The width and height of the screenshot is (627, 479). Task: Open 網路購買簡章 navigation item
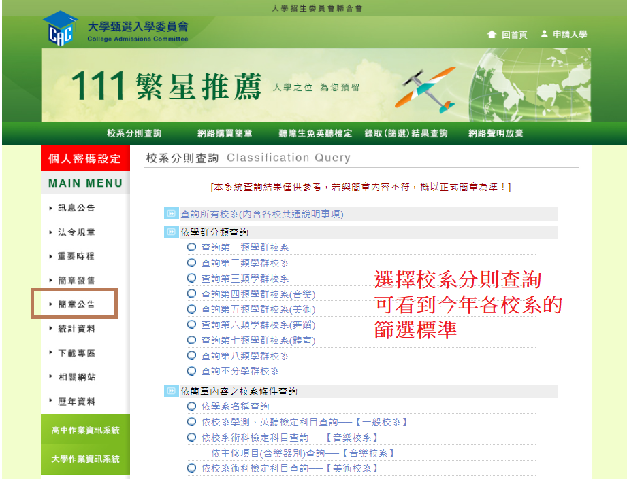[225, 133]
